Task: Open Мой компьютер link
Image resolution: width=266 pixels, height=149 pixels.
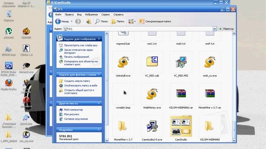Action: (x=73, y=110)
